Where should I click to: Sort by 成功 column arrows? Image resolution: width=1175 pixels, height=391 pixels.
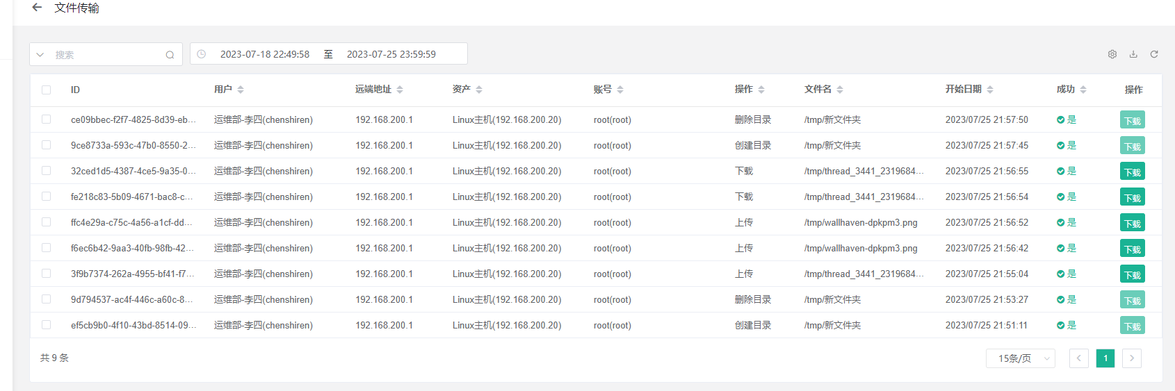[1083, 90]
